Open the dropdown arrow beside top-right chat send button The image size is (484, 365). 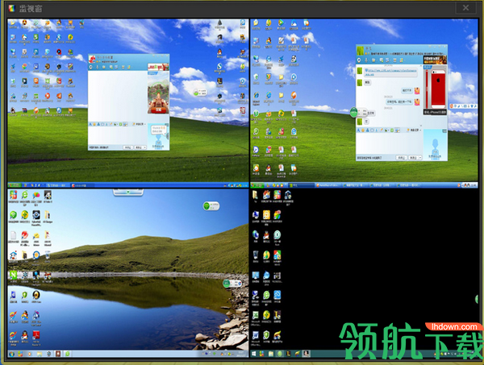pyautogui.click(x=420, y=158)
